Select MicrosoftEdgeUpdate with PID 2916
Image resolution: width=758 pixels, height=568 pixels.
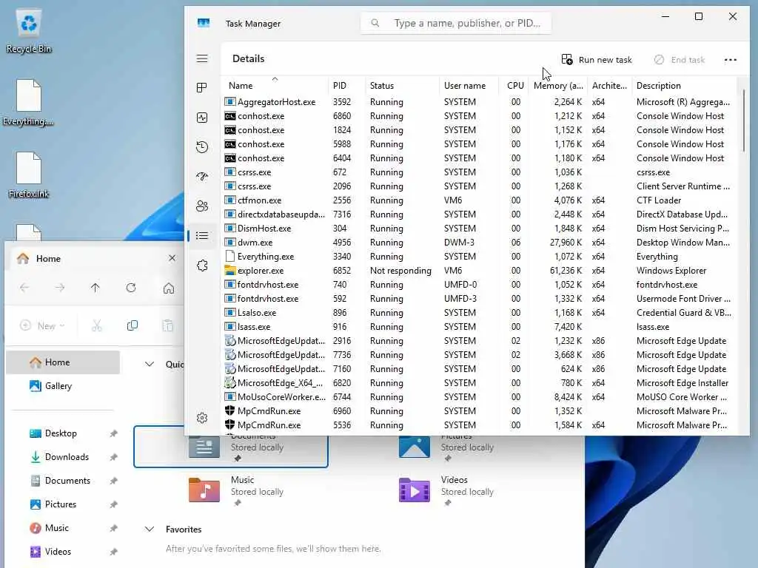click(x=480, y=340)
